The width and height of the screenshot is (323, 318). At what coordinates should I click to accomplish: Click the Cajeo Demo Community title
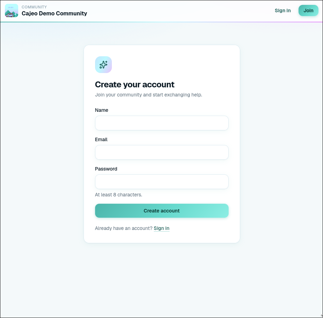55,13
